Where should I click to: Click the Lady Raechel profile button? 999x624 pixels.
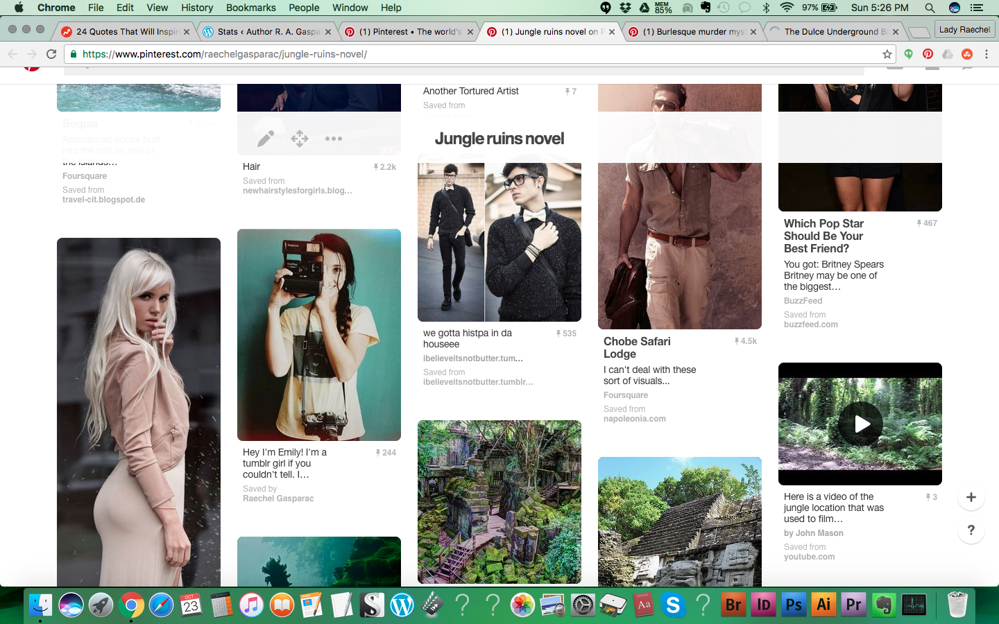coord(964,30)
